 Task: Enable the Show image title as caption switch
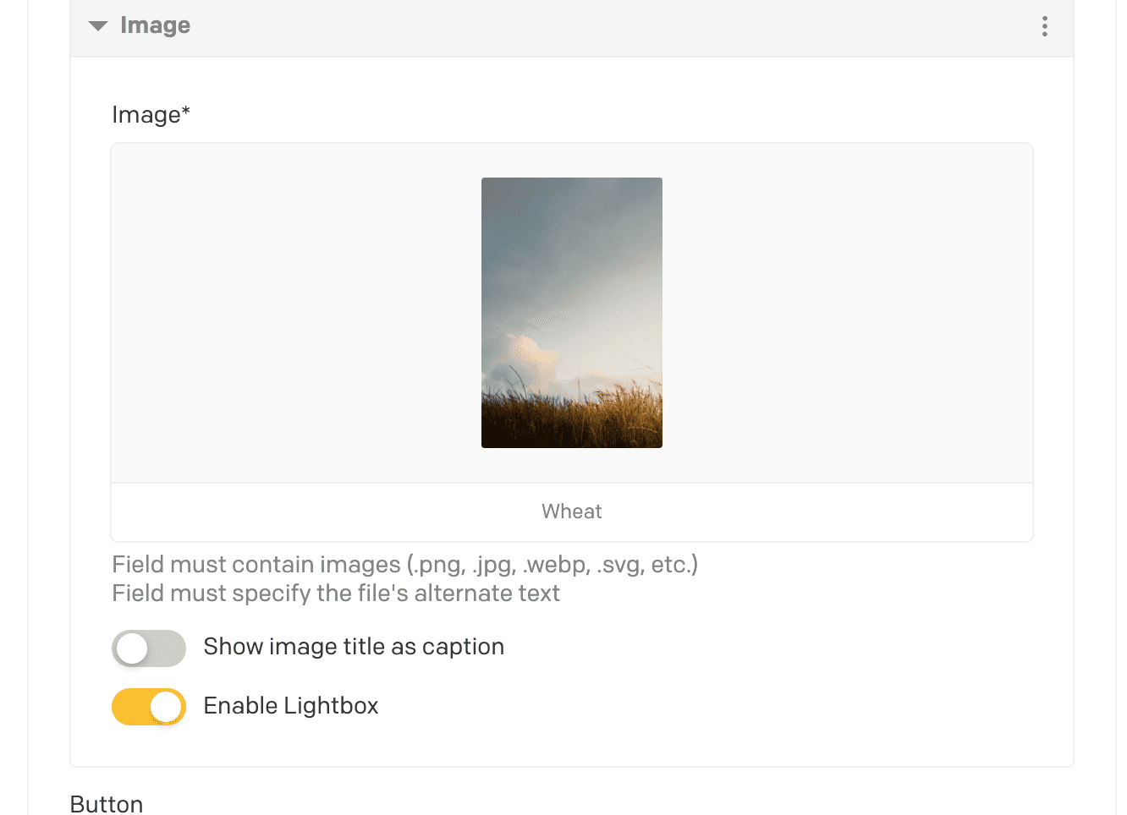[x=149, y=648]
